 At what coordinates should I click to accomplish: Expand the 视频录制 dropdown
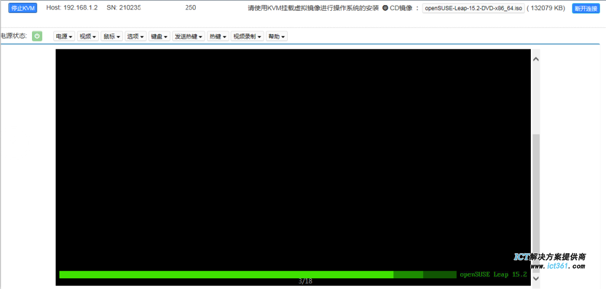(247, 36)
